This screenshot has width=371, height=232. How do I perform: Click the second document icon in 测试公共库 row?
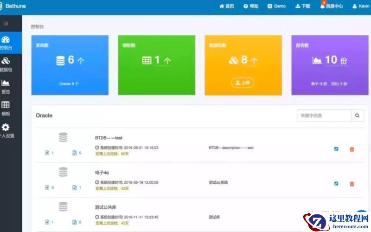click(x=74, y=222)
